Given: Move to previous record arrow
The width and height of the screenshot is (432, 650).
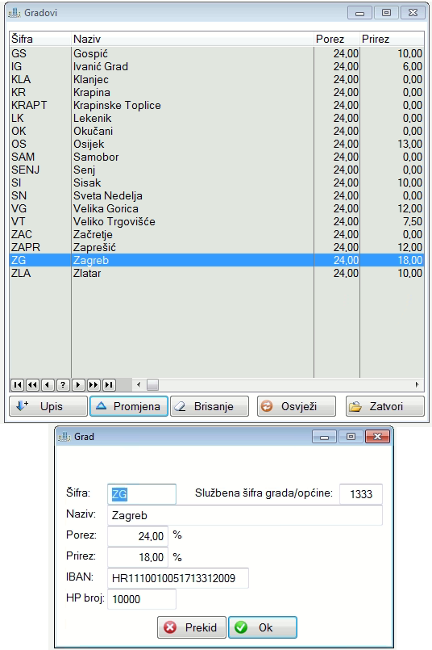Looking at the screenshot, I should click(48, 384).
